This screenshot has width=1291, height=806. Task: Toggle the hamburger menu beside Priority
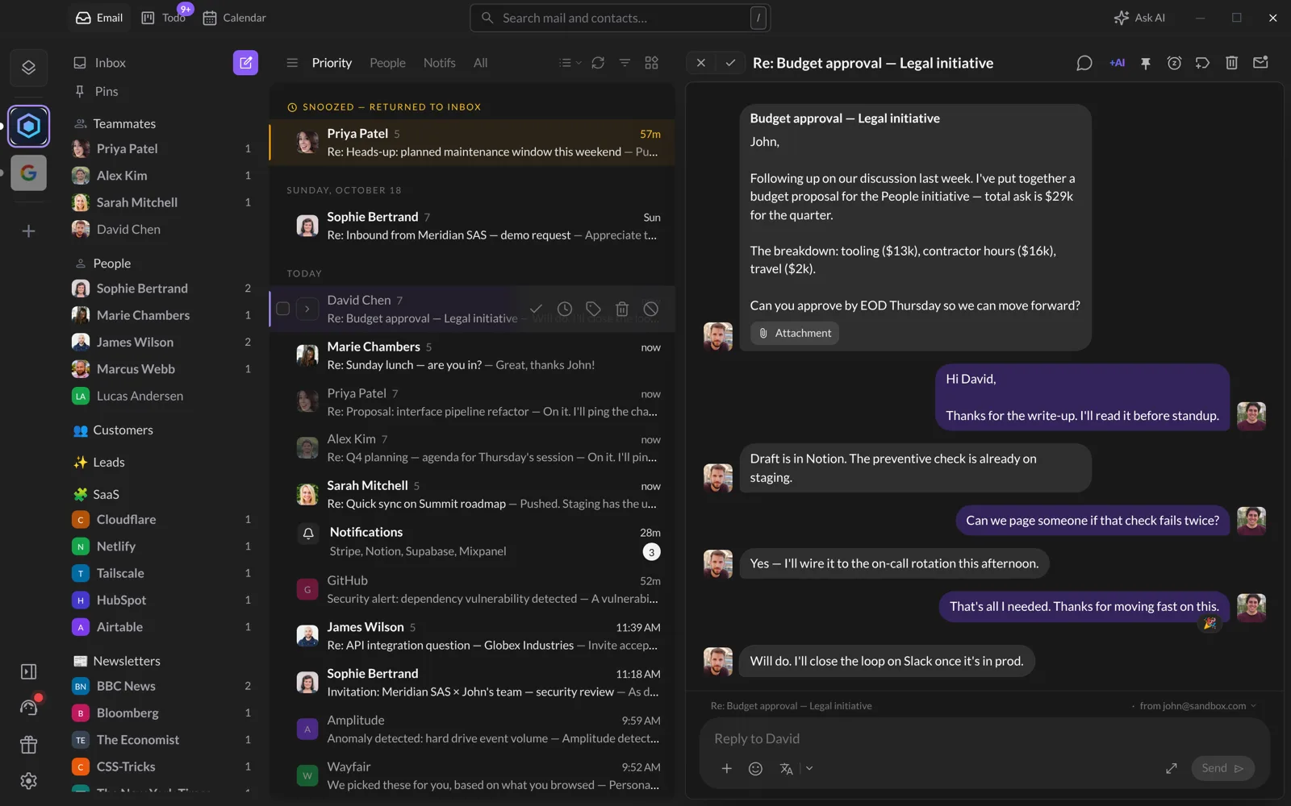click(292, 63)
